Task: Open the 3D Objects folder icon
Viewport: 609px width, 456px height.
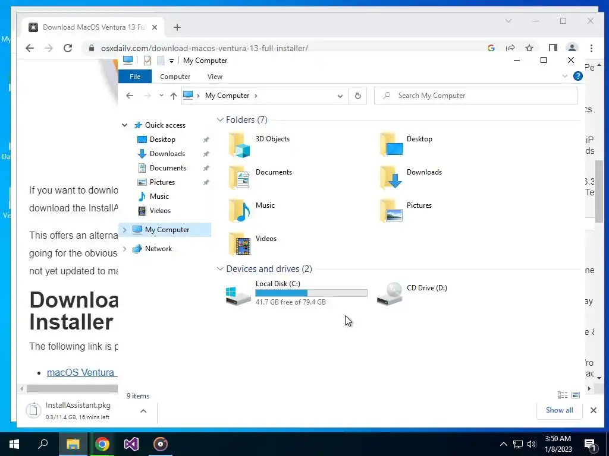Action: pyautogui.click(x=239, y=145)
